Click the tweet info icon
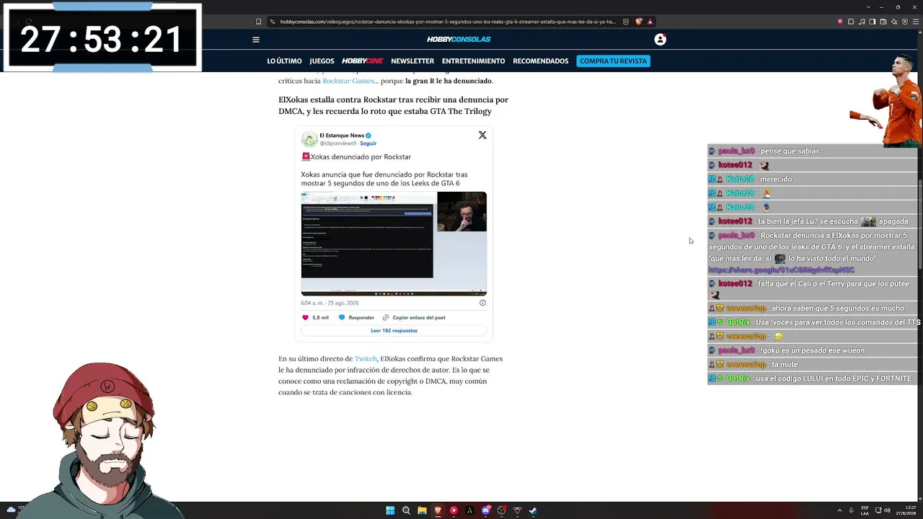 (x=482, y=303)
